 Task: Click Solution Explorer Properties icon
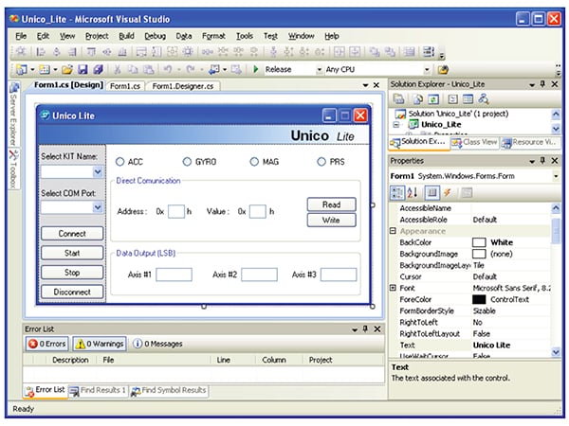tap(399, 98)
